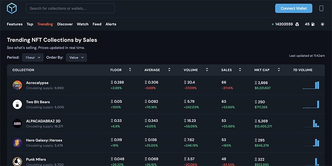Image resolution: width=332 pixels, height=166 pixels.
Task: Switch to the Trending tab
Action: click(45, 24)
